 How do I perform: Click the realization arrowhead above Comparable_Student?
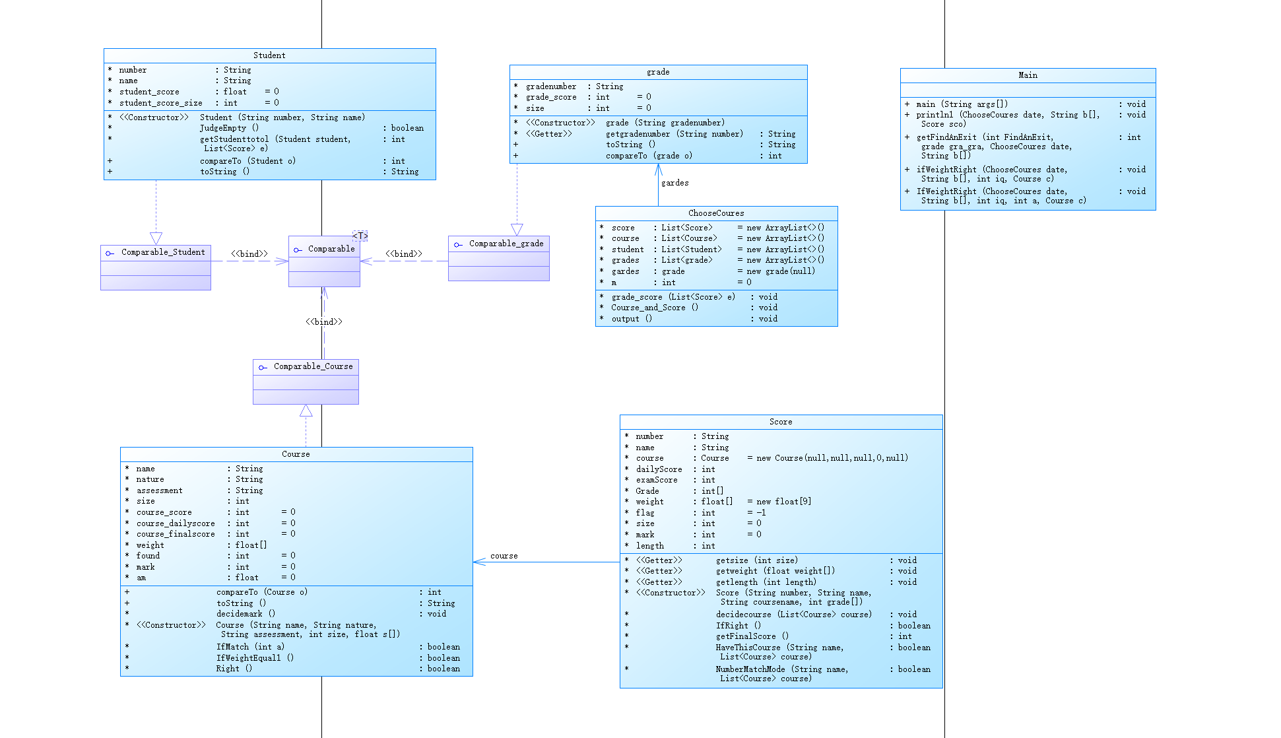pyautogui.click(x=156, y=238)
